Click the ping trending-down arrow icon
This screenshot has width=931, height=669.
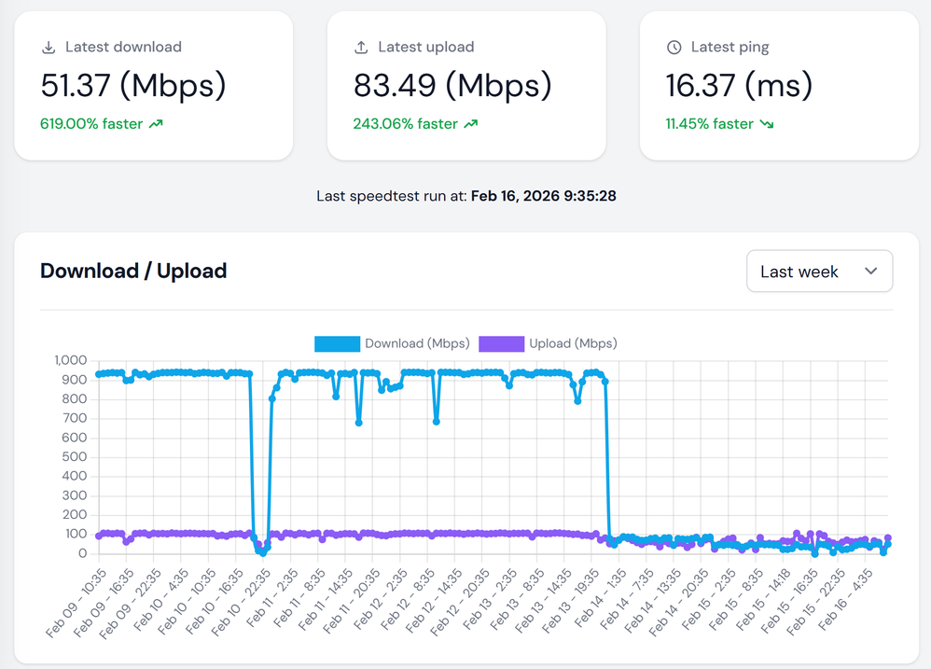[767, 124]
